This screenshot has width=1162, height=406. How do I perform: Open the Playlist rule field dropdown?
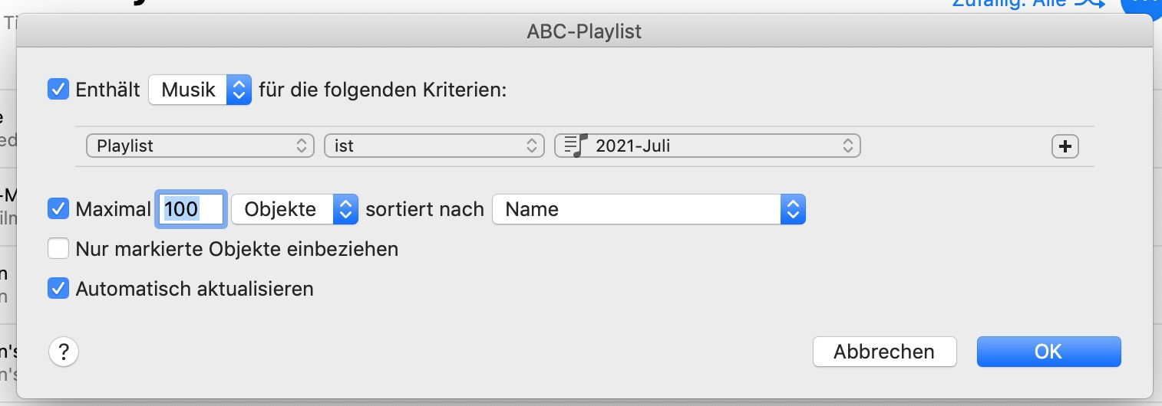(x=201, y=146)
